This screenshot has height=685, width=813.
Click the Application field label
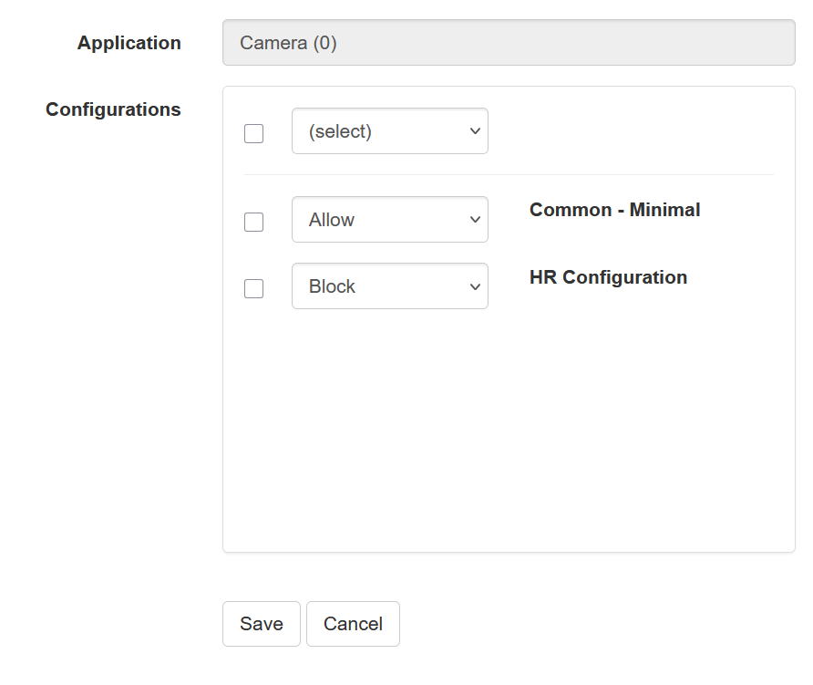(x=129, y=43)
